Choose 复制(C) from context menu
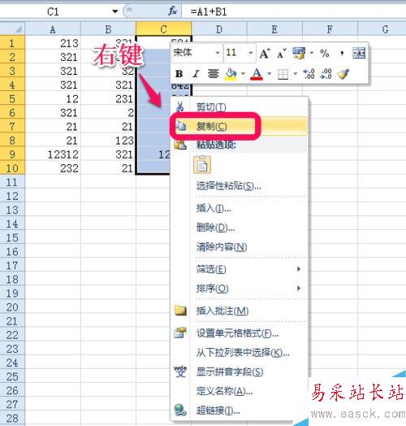The width and height of the screenshot is (406, 426). pos(240,126)
